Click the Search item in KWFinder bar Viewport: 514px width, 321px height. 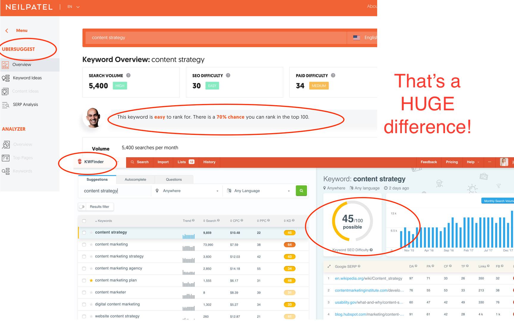(140, 162)
